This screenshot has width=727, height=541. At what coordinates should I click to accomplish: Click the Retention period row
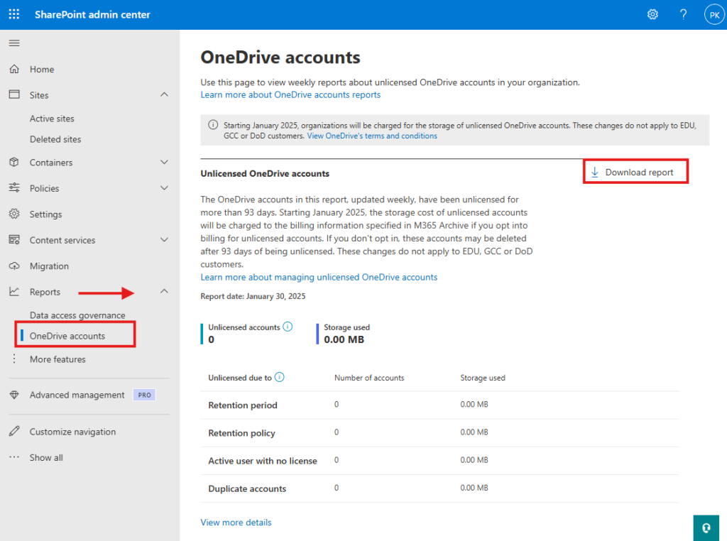(x=439, y=405)
